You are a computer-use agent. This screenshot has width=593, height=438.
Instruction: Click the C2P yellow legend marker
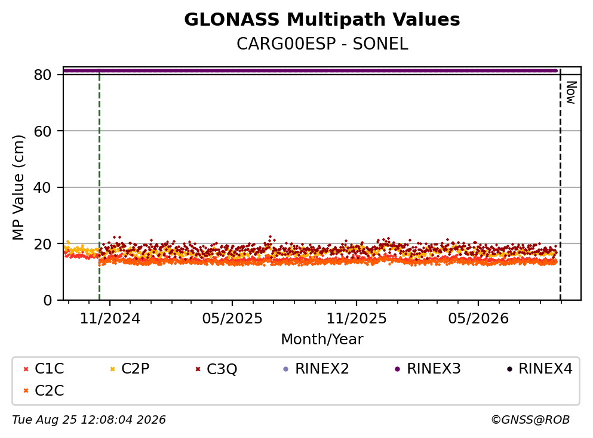point(112,369)
